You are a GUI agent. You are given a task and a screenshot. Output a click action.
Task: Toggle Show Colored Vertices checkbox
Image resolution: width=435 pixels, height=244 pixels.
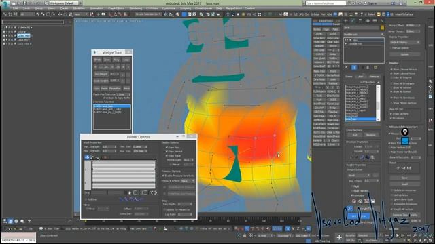click(391, 69)
